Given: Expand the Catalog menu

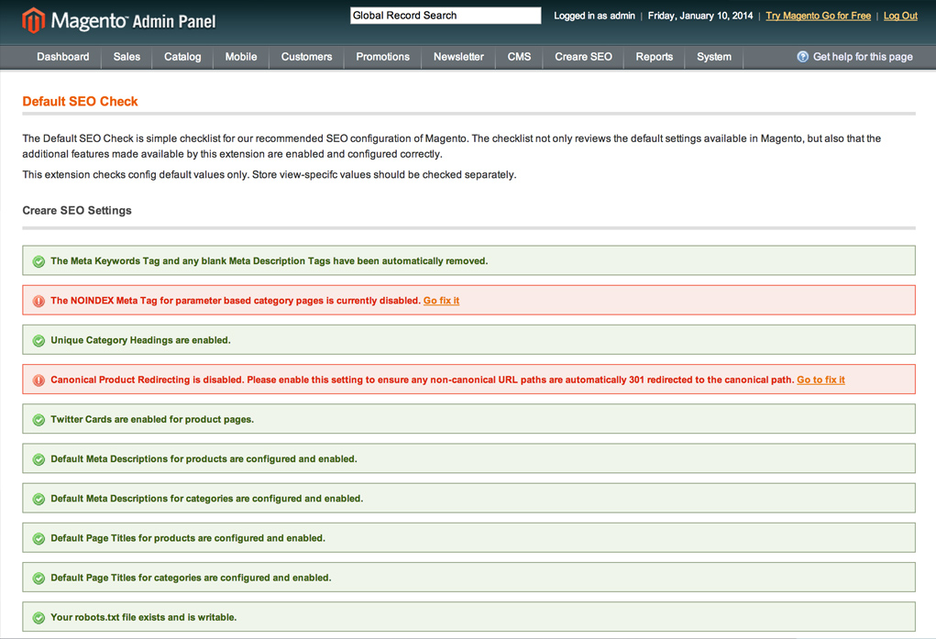Looking at the screenshot, I should (x=182, y=57).
